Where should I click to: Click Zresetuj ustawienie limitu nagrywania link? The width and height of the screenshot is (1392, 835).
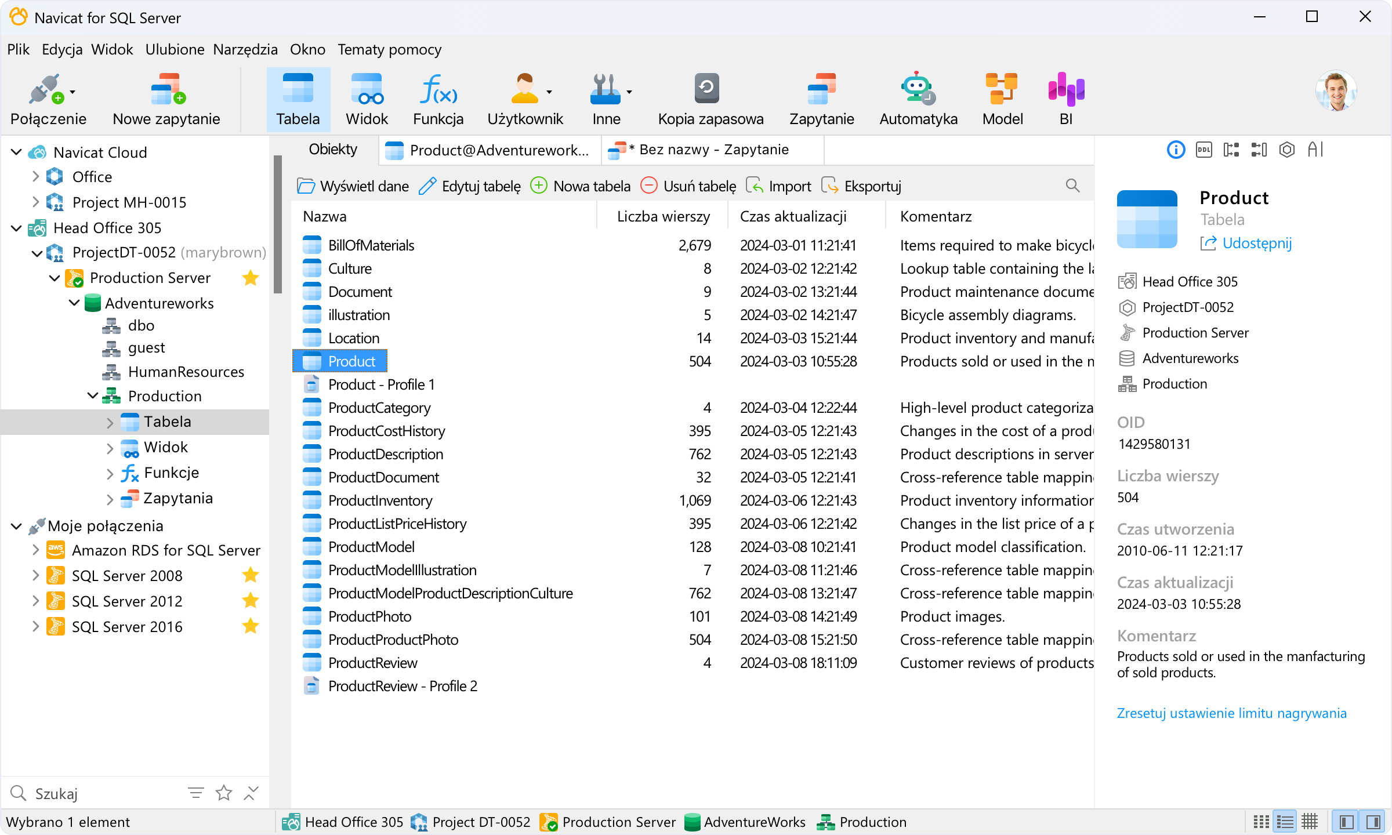point(1231,713)
